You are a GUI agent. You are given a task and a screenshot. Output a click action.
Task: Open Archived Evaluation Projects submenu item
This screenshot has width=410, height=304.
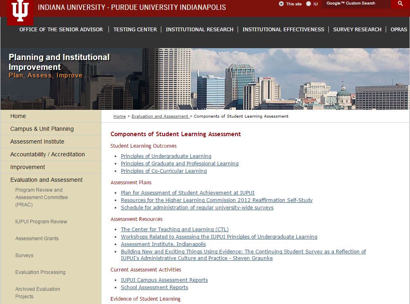tap(38, 293)
